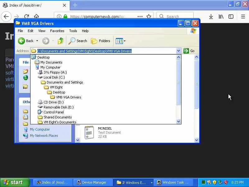The height and width of the screenshot is (187, 249).
Task: Select nested Desktop folder under VM Eight
Action: tap(59, 92)
